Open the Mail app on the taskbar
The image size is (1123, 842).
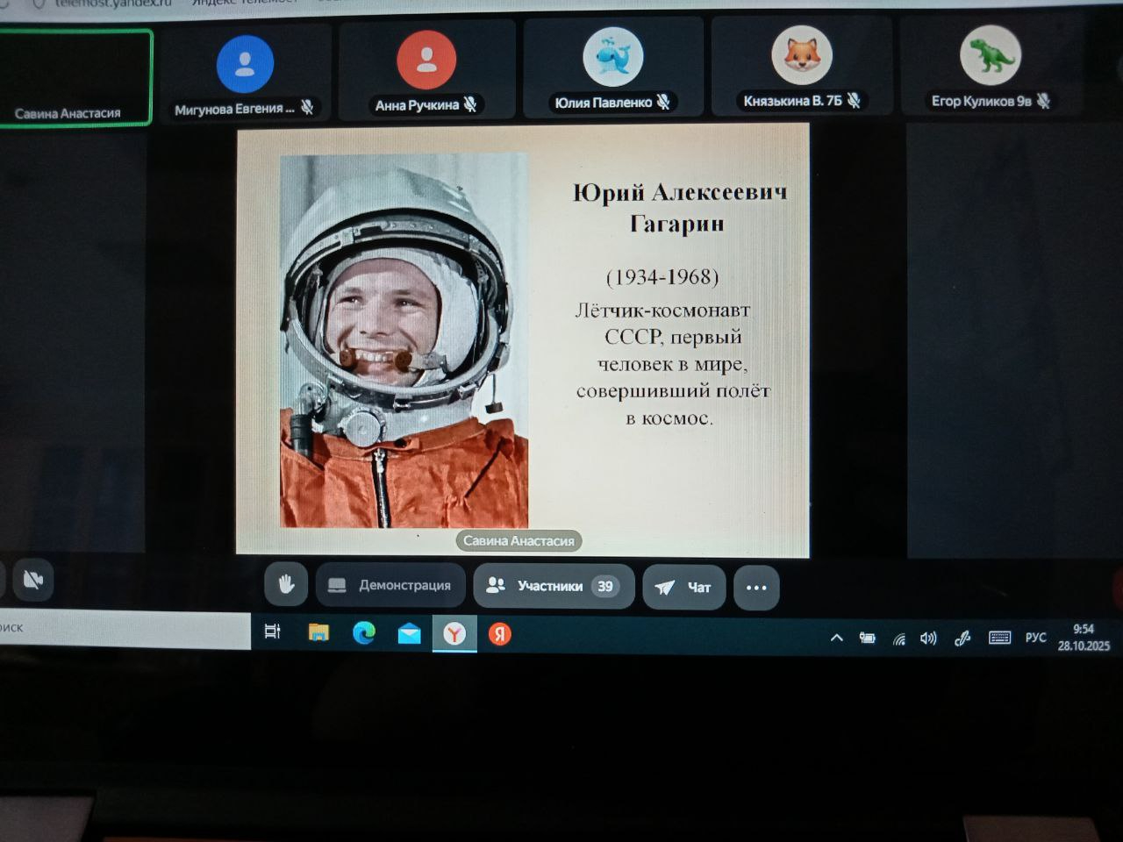click(x=409, y=634)
